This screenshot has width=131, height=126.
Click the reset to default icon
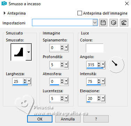click(124, 23)
